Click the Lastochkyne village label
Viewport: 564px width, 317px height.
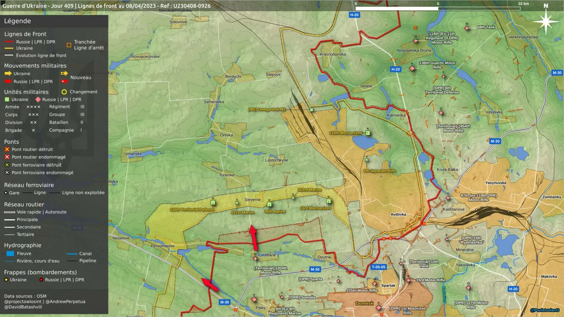pyautogui.click(x=277, y=160)
